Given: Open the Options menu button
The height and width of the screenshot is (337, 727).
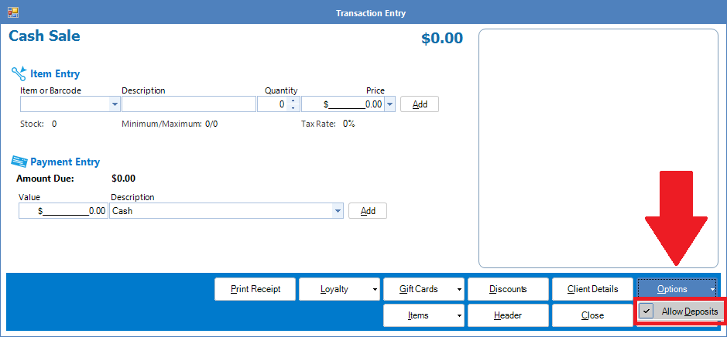Looking at the screenshot, I should (x=677, y=289).
